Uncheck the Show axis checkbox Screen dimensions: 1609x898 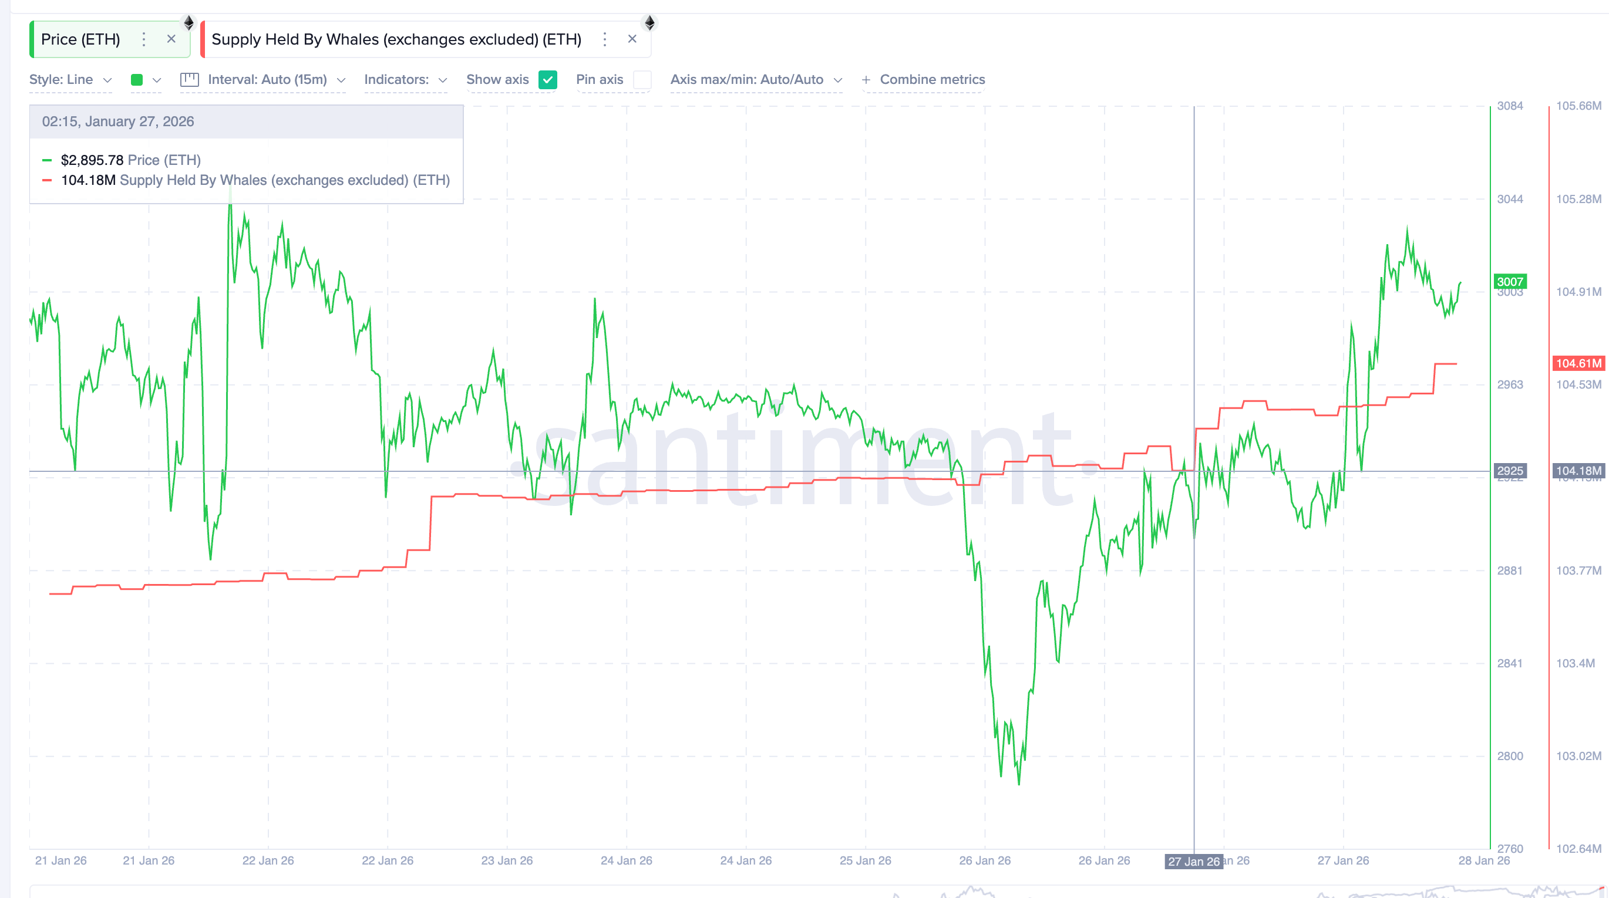(548, 80)
